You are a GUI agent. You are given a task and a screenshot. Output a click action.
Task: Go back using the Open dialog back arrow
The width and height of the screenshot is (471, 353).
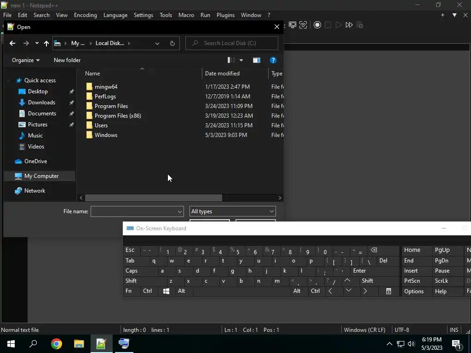[12, 43]
